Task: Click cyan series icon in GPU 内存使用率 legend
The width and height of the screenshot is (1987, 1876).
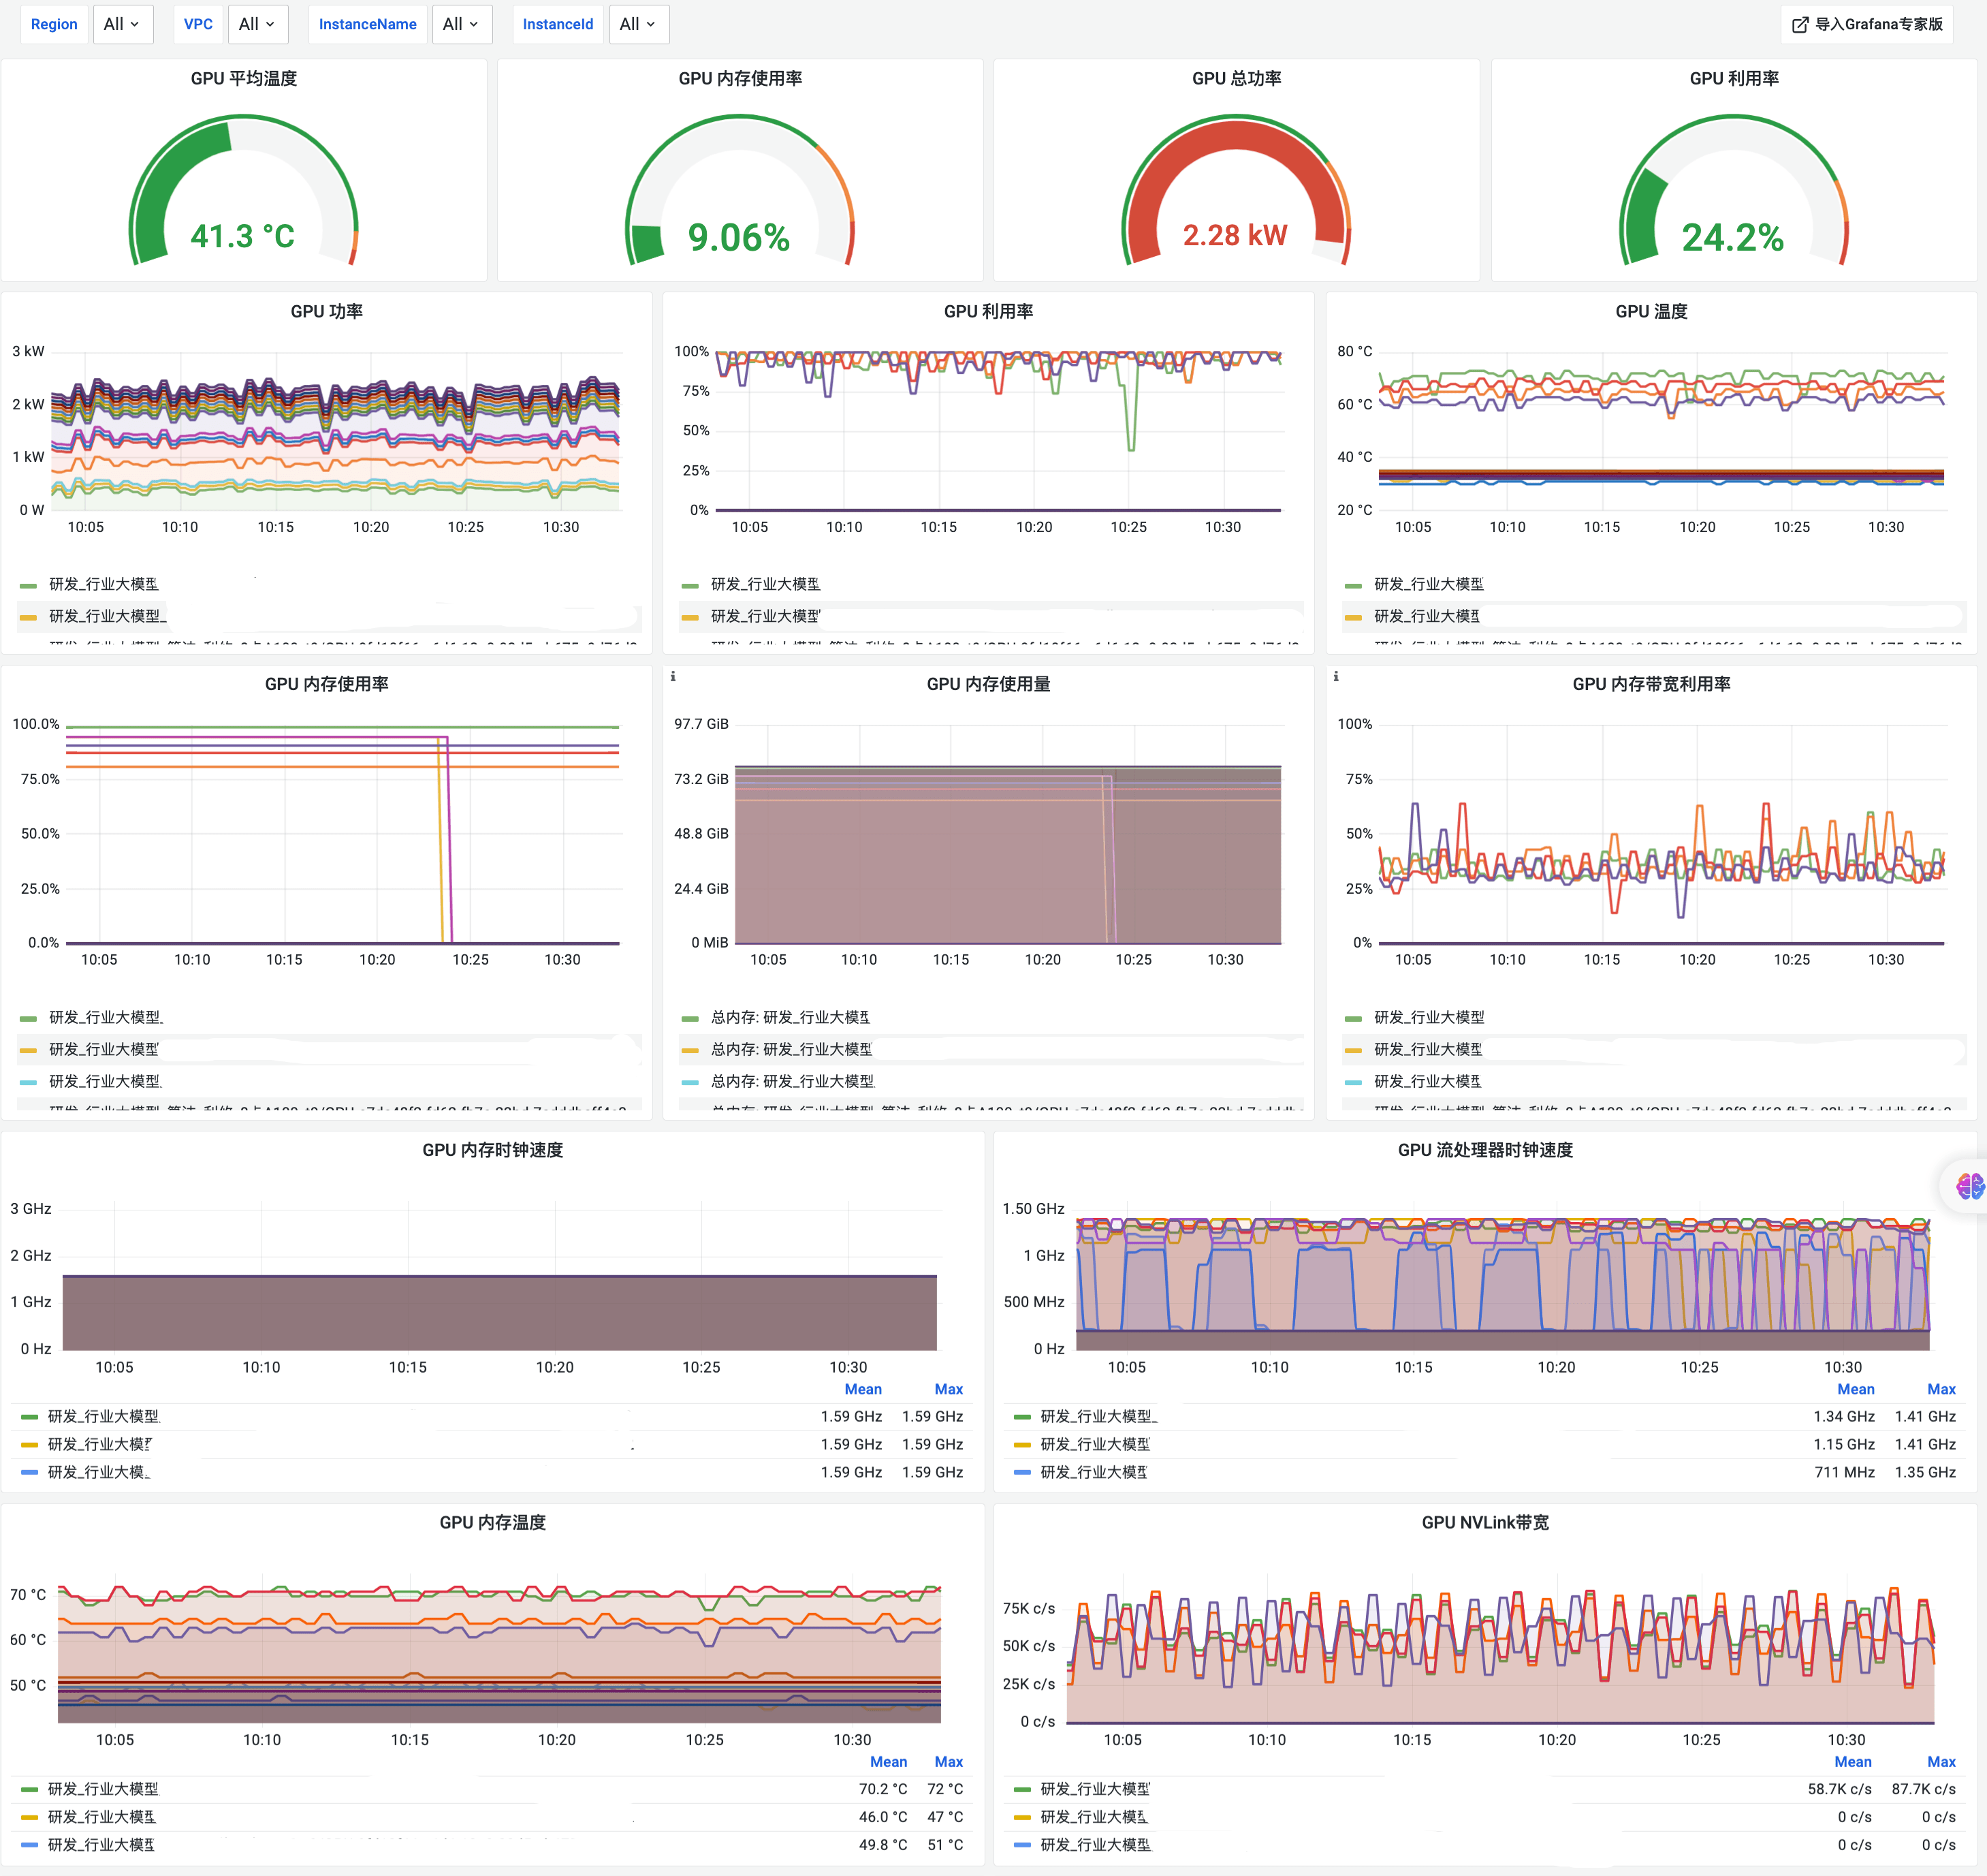Action: (28, 1082)
